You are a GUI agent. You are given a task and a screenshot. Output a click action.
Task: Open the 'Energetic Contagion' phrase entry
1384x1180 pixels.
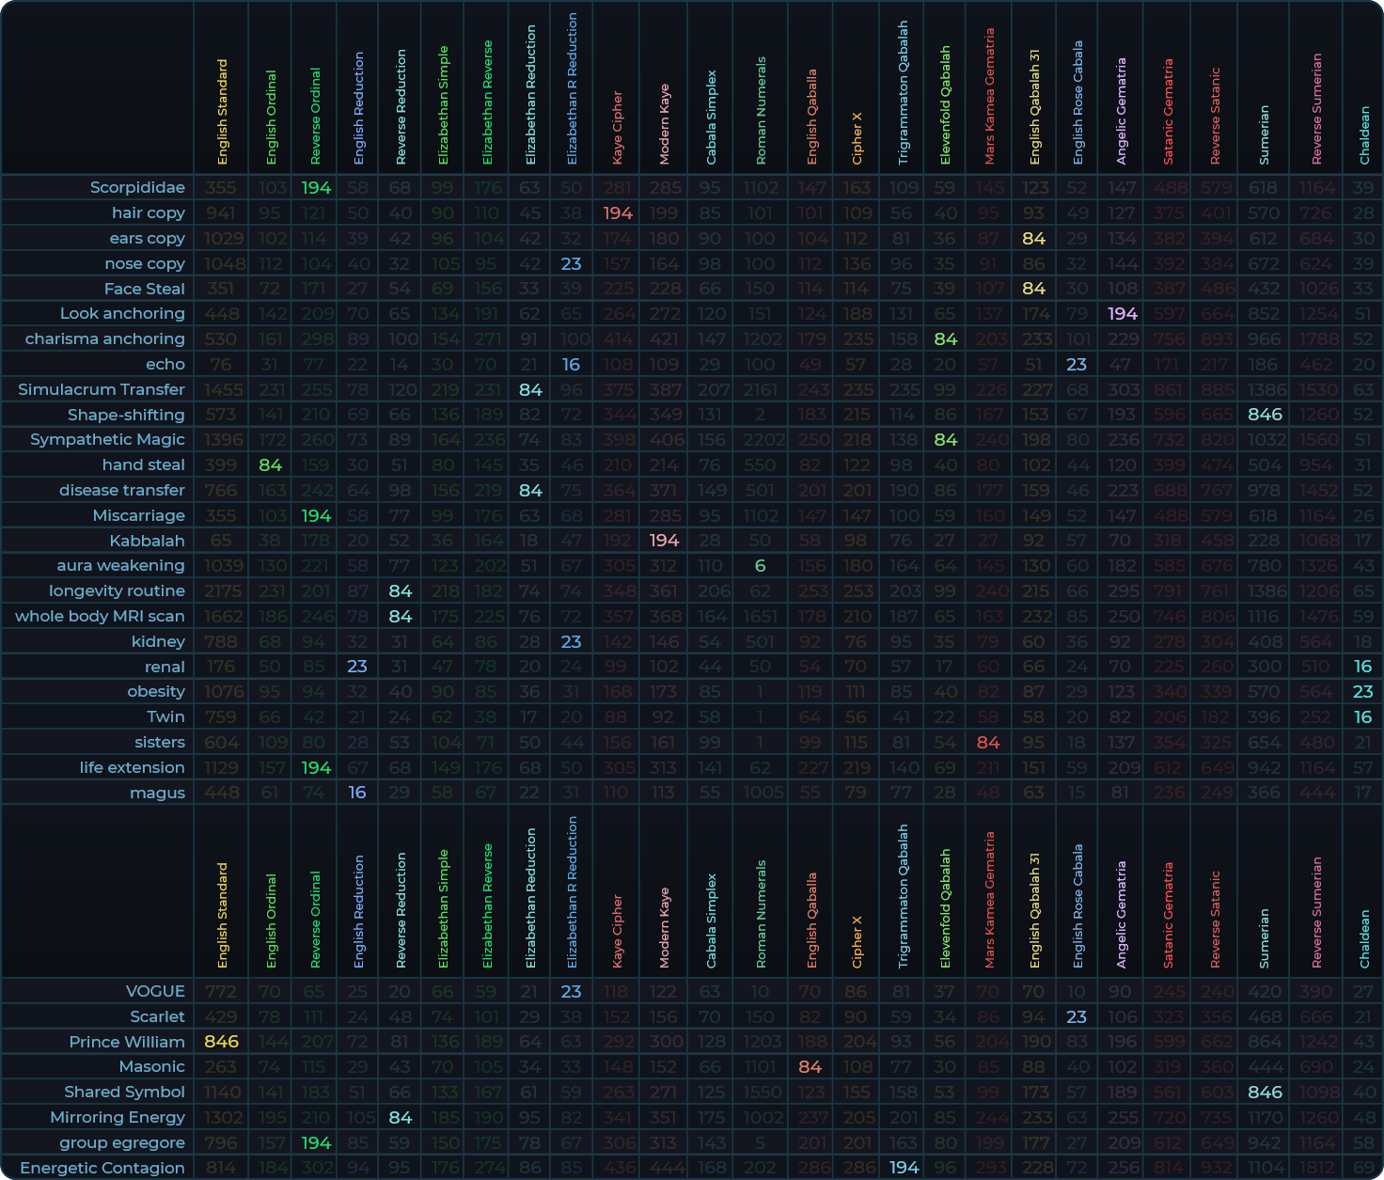pyautogui.click(x=102, y=1168)
